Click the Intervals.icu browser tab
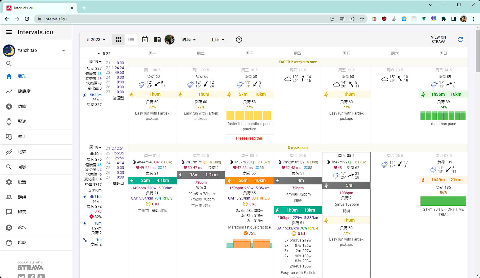Screen dimensions: 480x278 pos(40,8)
